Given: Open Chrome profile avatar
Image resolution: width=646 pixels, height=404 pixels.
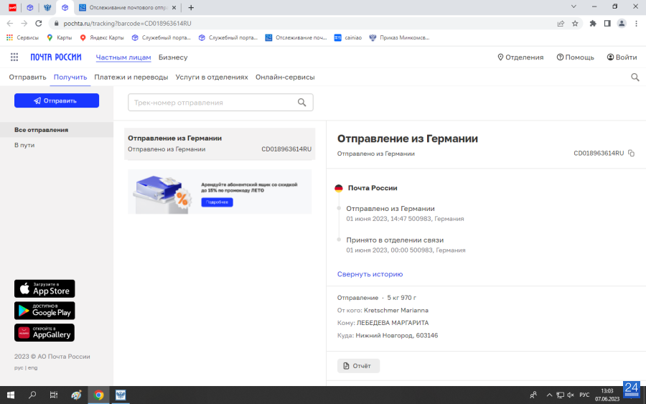Looking at the screenshot, I should pyautogui.click(x=622, y=24).
